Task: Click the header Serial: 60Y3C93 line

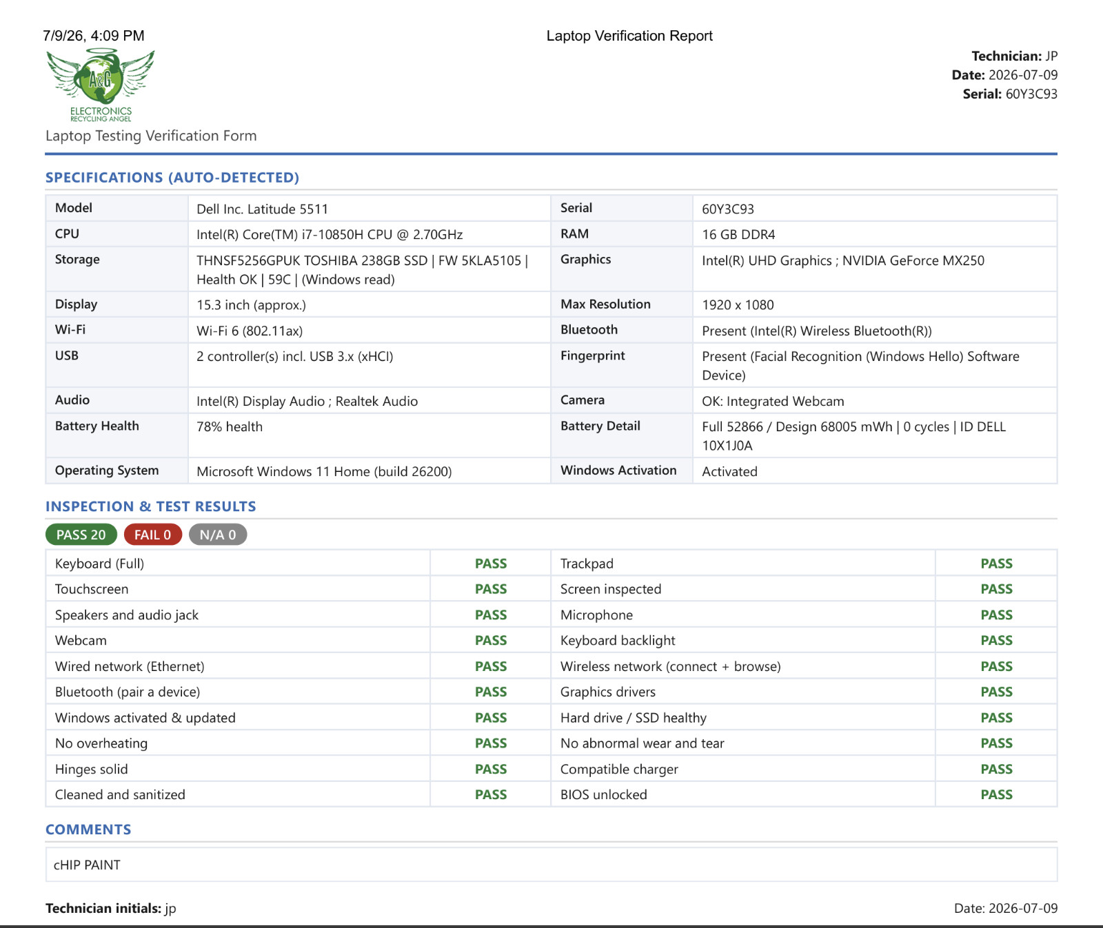Action: coord(1010,94)
